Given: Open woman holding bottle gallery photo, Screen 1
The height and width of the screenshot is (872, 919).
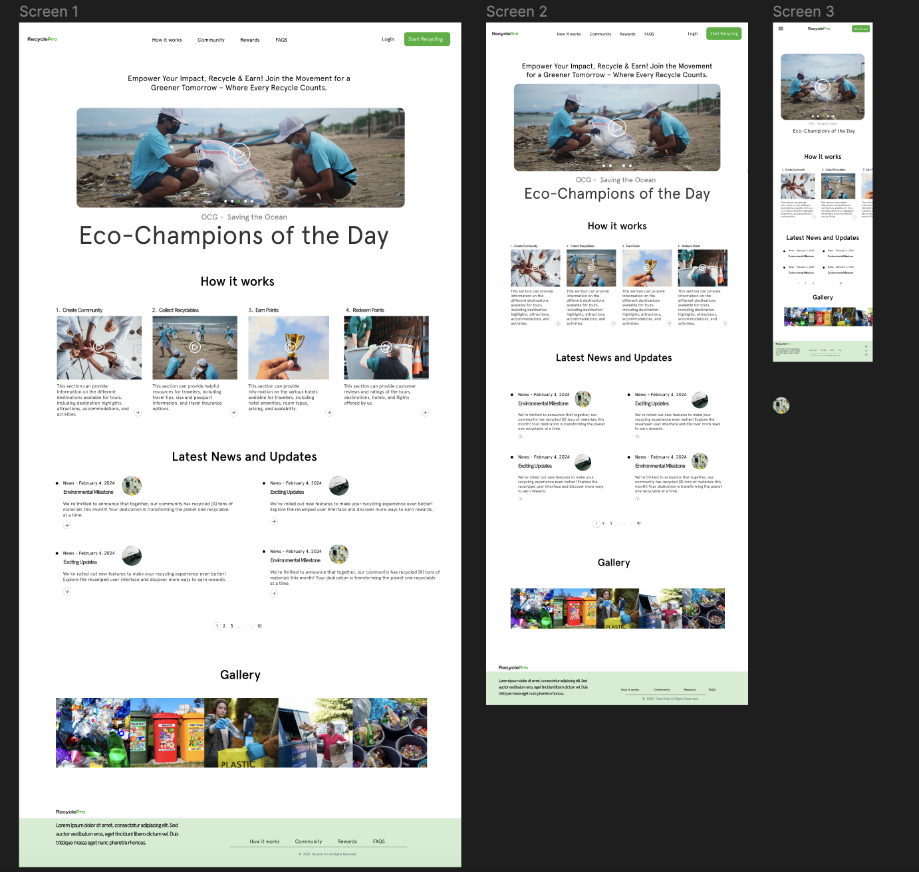Looking at the screenshot, I should [x=241, y=732].
